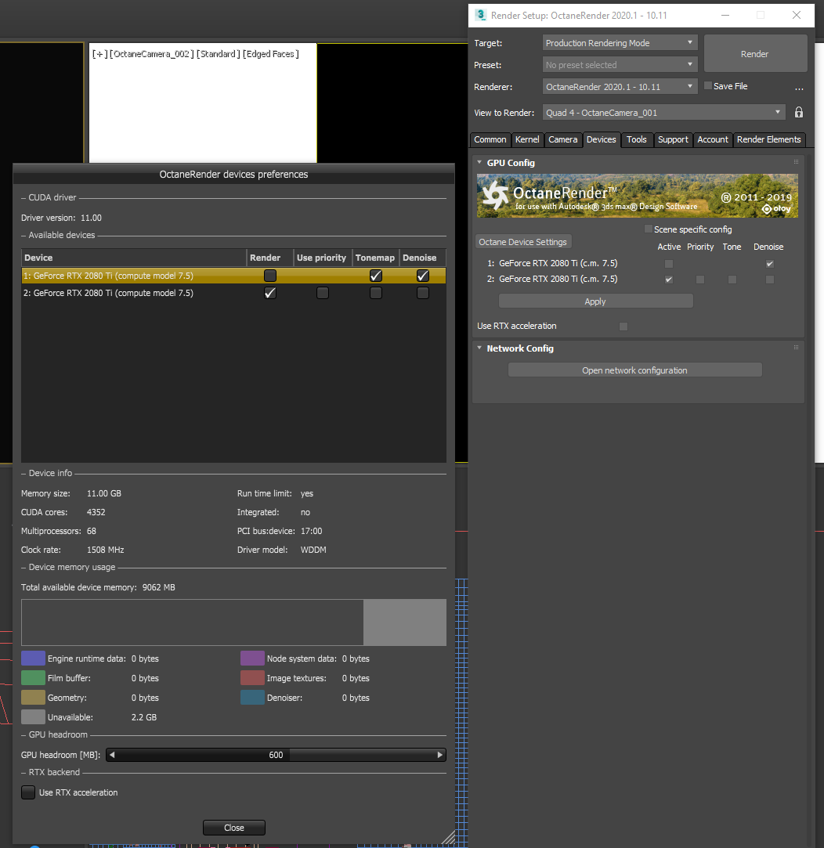Screen dimensions: 824x848
Task: Click the device memory usage bar
Action: [x=233, y=622]
